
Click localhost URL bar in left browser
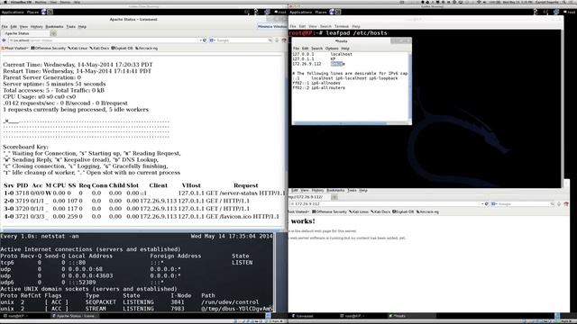(x=104, y=40)
